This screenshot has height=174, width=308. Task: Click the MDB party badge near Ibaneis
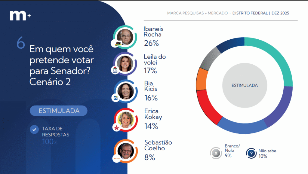[x=115, y=44]
